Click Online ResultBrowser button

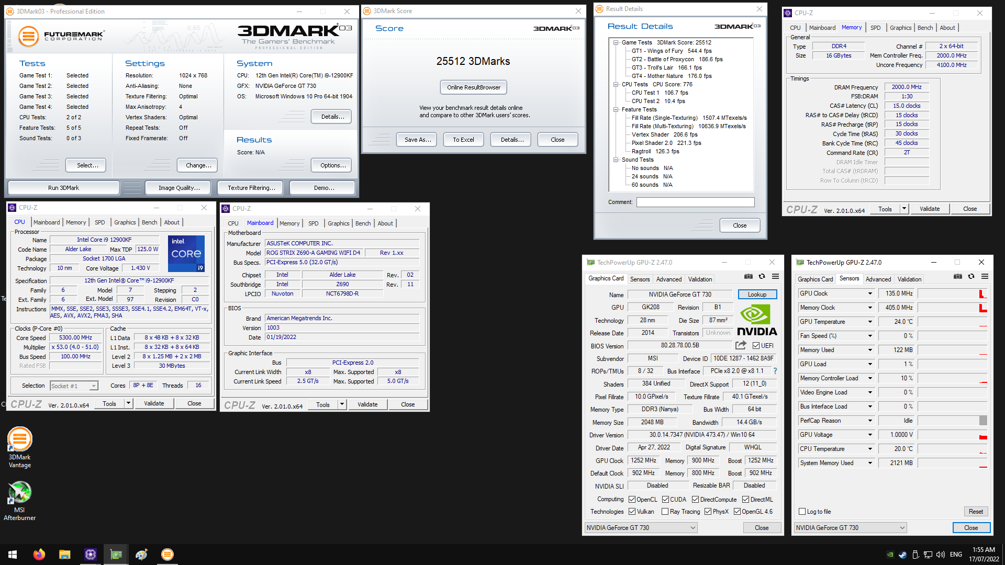click(474, 87)
